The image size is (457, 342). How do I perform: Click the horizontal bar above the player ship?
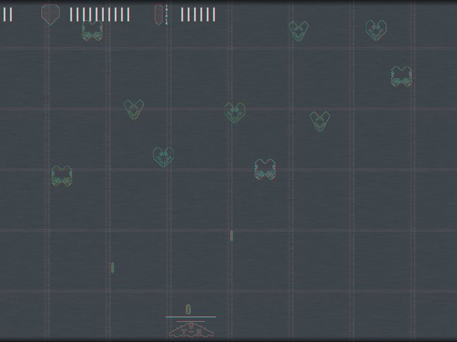tap(191, 317)
